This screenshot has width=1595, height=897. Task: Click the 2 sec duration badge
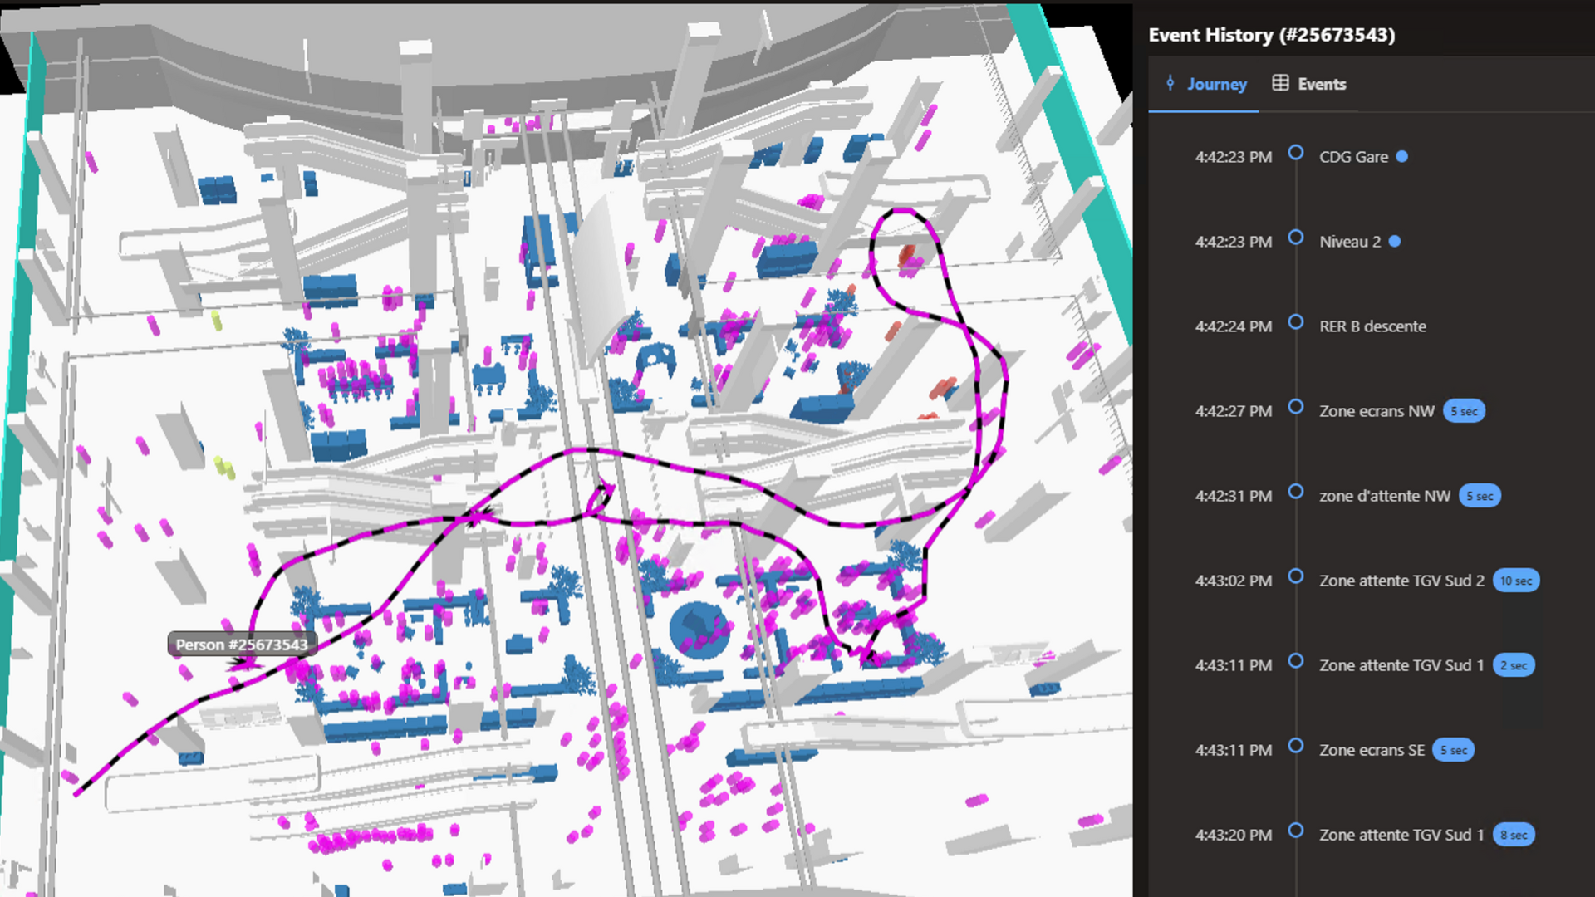(1513, 665)
